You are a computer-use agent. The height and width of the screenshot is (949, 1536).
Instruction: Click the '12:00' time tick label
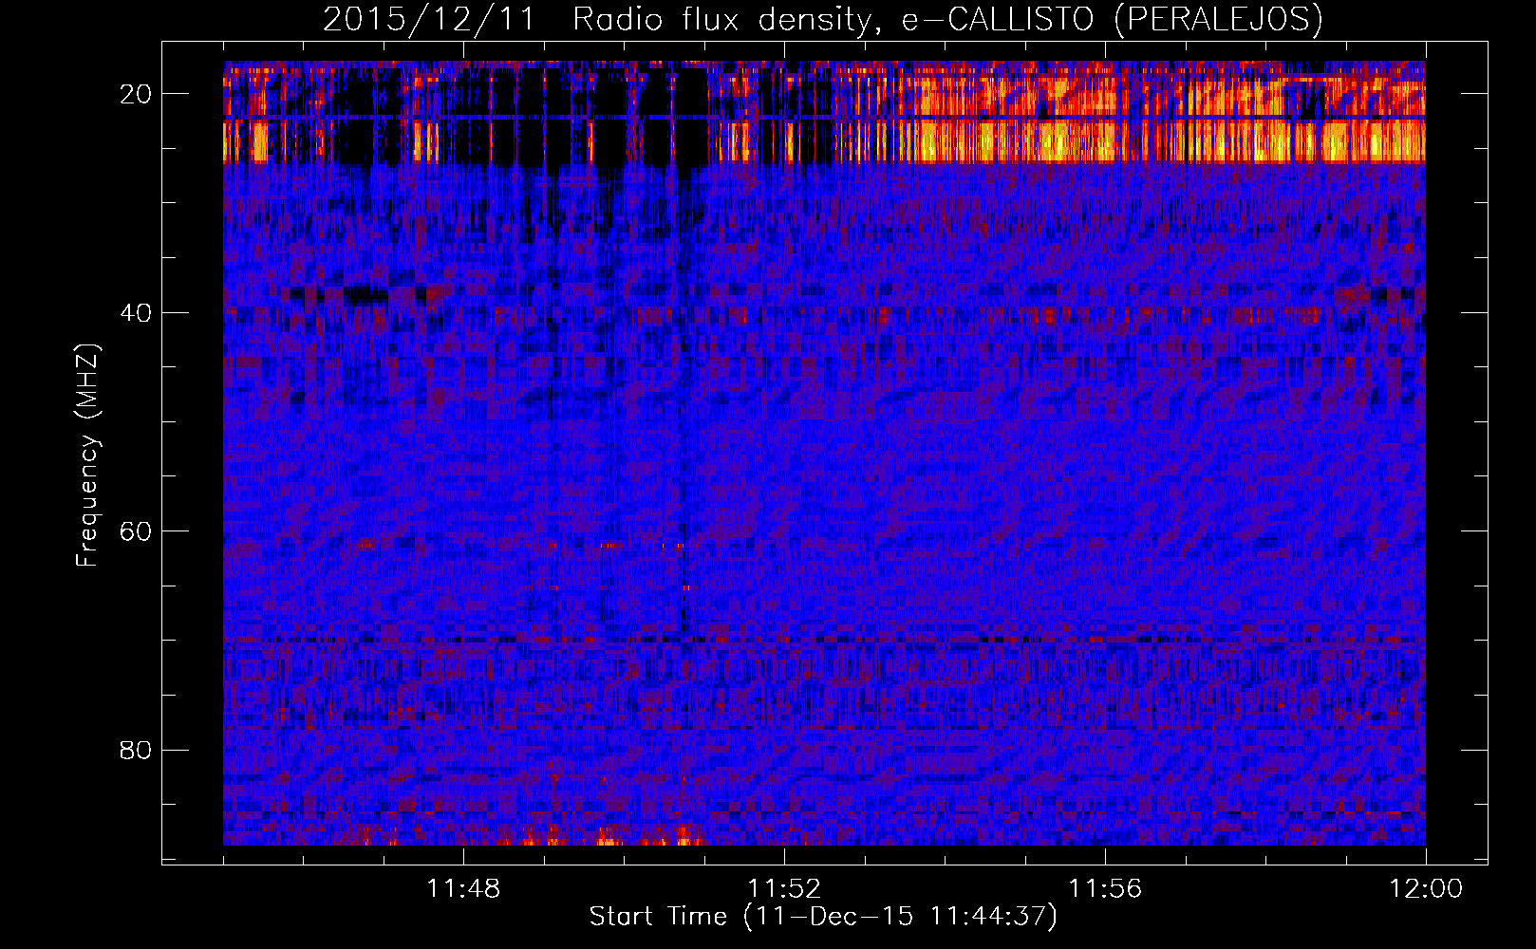[1426, 889]
